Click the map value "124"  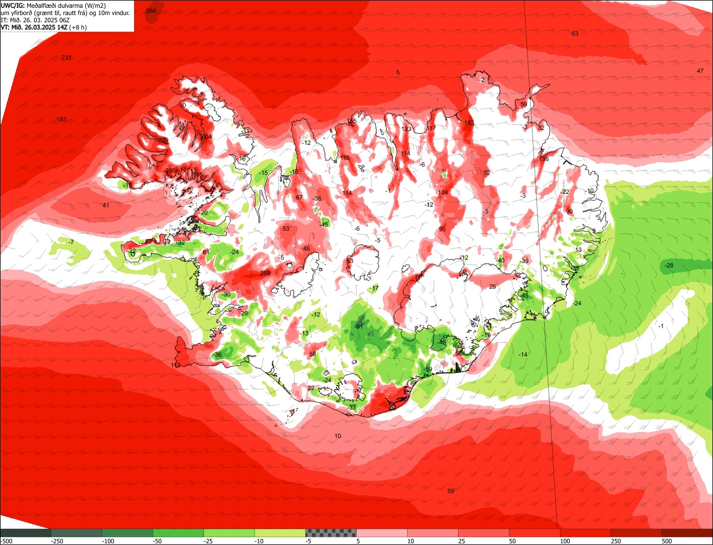pyautogui.click(x=443, y=193)
